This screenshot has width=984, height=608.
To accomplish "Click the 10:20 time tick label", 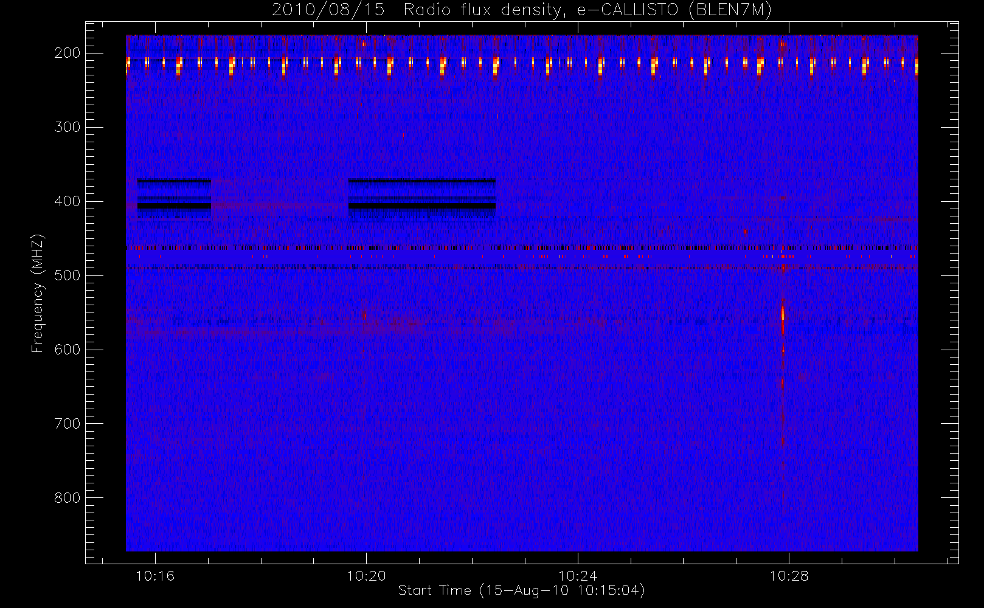I will pos(367,576).
